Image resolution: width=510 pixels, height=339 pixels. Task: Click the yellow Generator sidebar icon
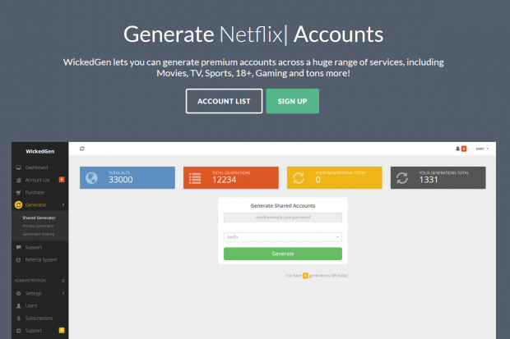click(19, 205)
